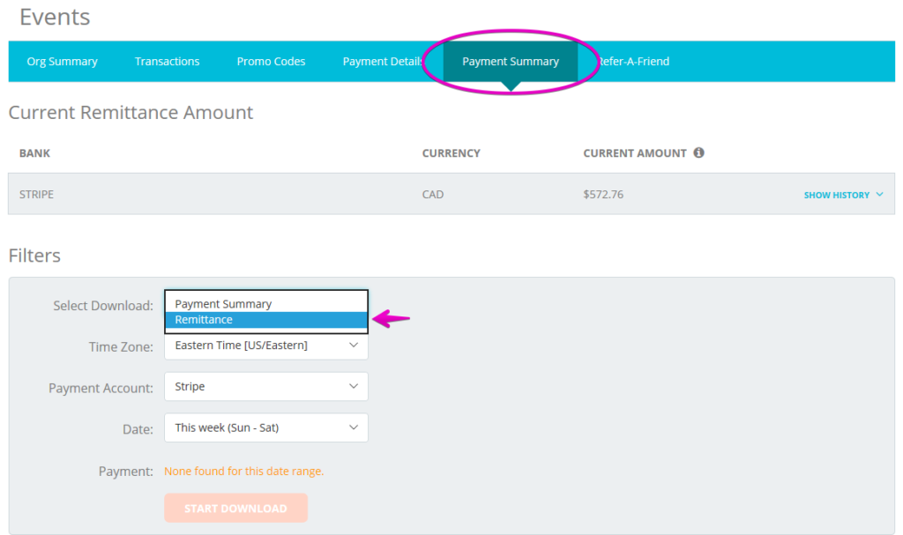Viewport: 903px width, 535px height.
Task: Click 'None found for this date range.' text
Action: pyautogui.click(x=243, y=471)
